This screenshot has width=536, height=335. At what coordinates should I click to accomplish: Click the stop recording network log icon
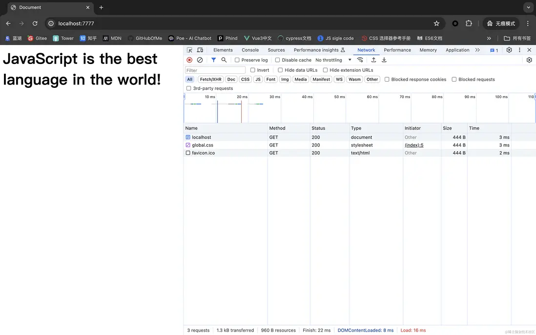pyautogui.click(x=189, y=60)
